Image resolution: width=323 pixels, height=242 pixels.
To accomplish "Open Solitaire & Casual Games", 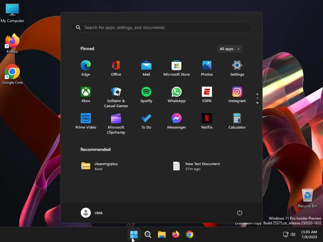I will [x=116, y=97].
